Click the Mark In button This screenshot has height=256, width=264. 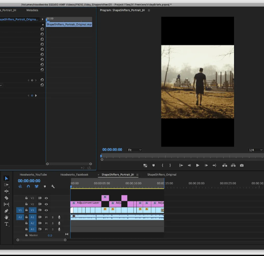coord(163,165)
